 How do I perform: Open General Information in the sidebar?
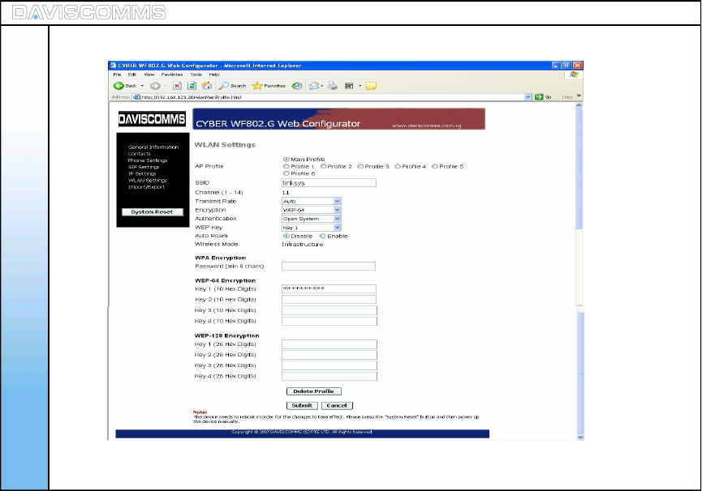pos(153,147)
